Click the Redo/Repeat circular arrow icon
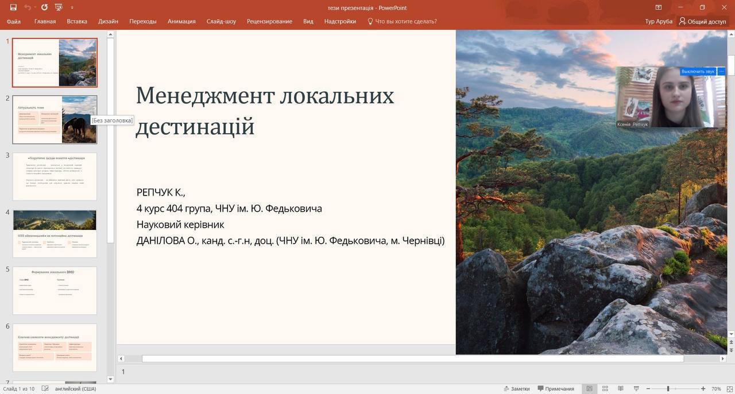The image size is (735, 394). click(44, 7)
